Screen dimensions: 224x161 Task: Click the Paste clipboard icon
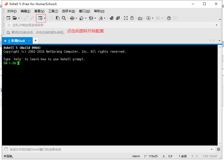(x=58, y=18)
